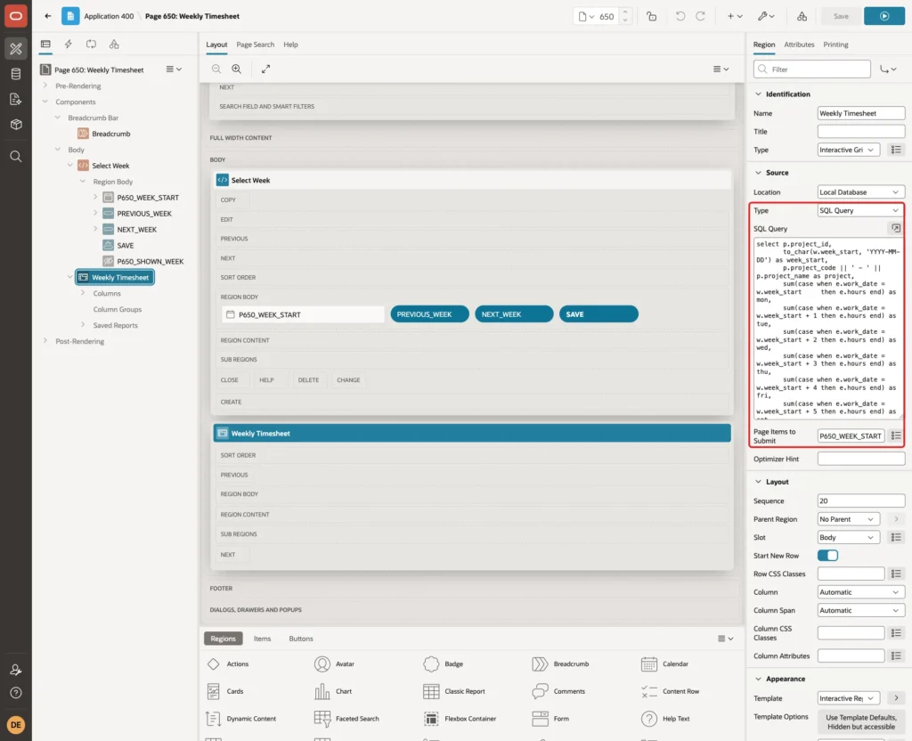Switch to the Printing tab
The width and height of the screenshot is (912, 741).
835,45
